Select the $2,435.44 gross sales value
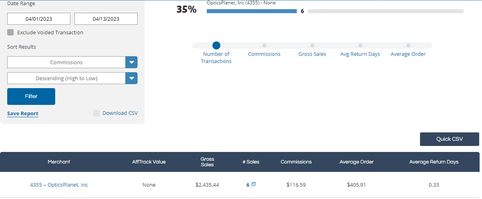This screenshot has height=199, width=482. click(x=207, y=185)
